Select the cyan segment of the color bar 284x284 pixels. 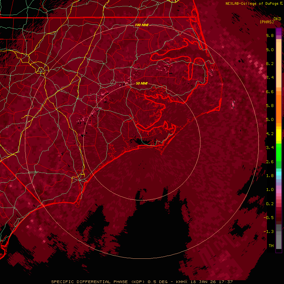click(x=279, y=174)
